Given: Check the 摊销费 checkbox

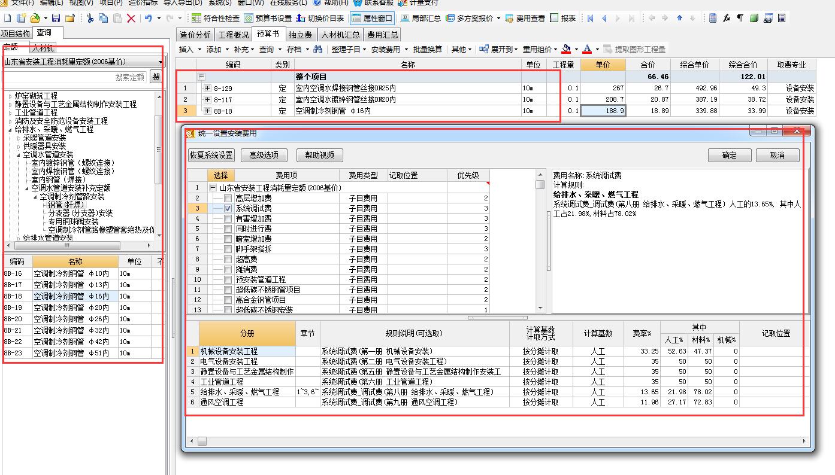Looking at the screenshot, I should (x=228, y=269).
